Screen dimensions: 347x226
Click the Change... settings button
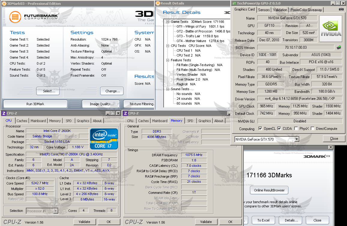[x=112, y=91]
